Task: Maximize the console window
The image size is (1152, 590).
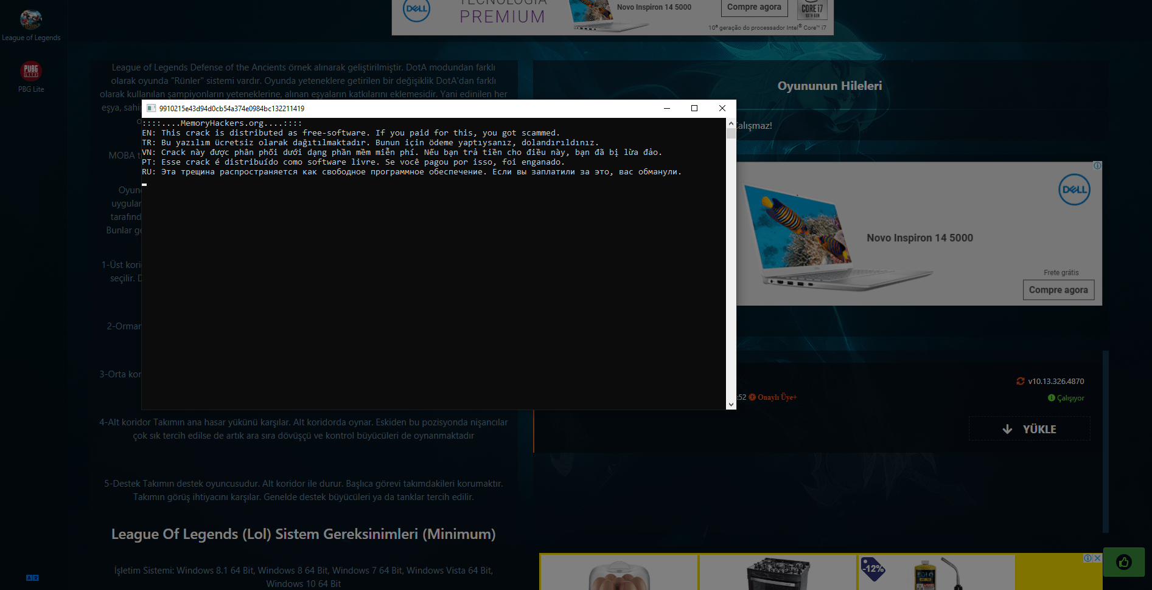Action: click(694, 108)
